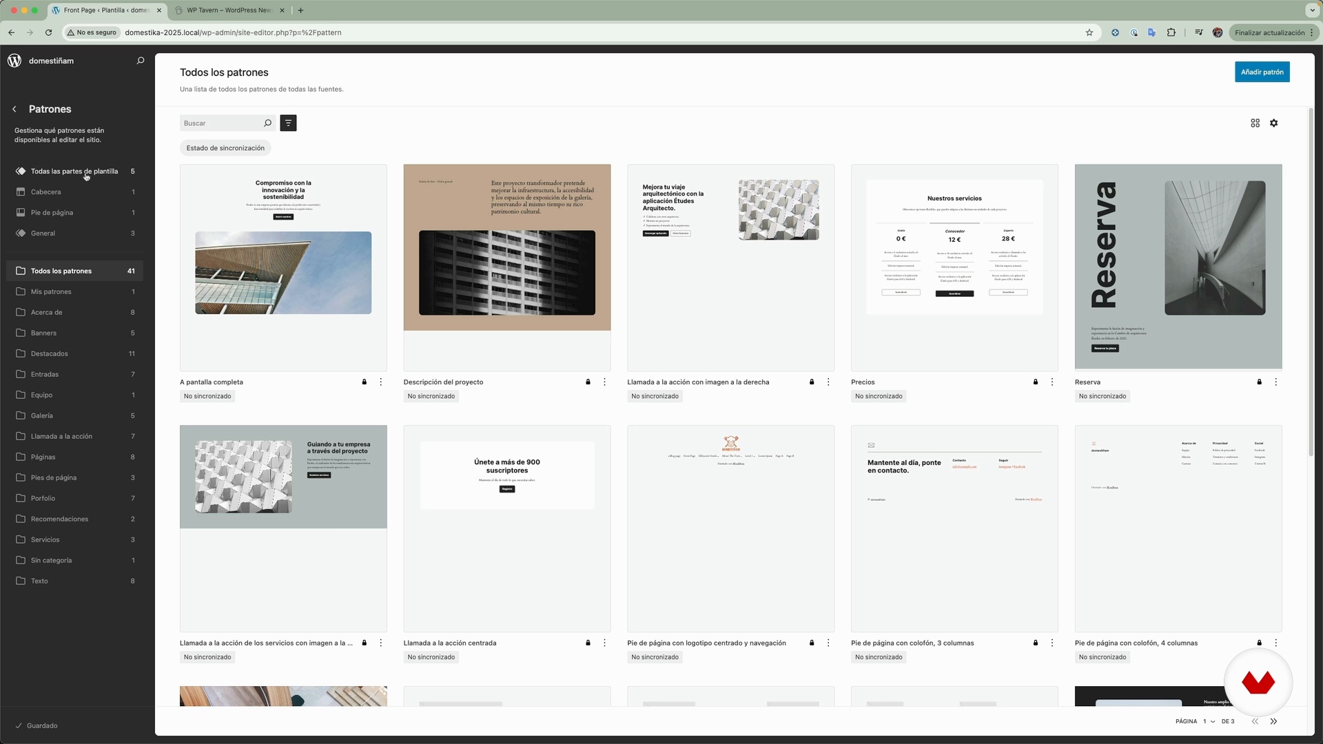Open actions menu for Reserva pattern
The height and width of the screenshot is (744, 1323).
tap(1275, 382)
